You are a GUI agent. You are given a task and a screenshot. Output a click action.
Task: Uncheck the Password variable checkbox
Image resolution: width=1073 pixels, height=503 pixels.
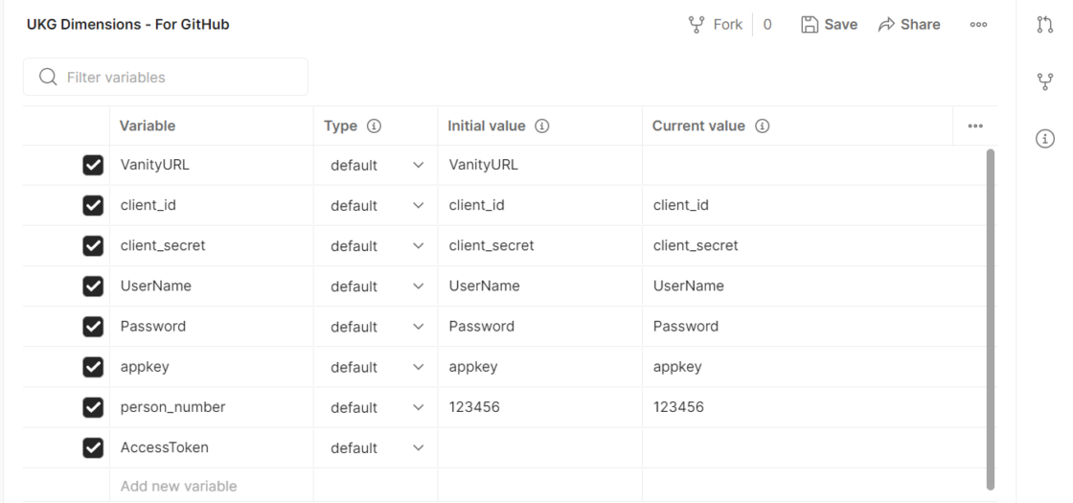point(93,327)
